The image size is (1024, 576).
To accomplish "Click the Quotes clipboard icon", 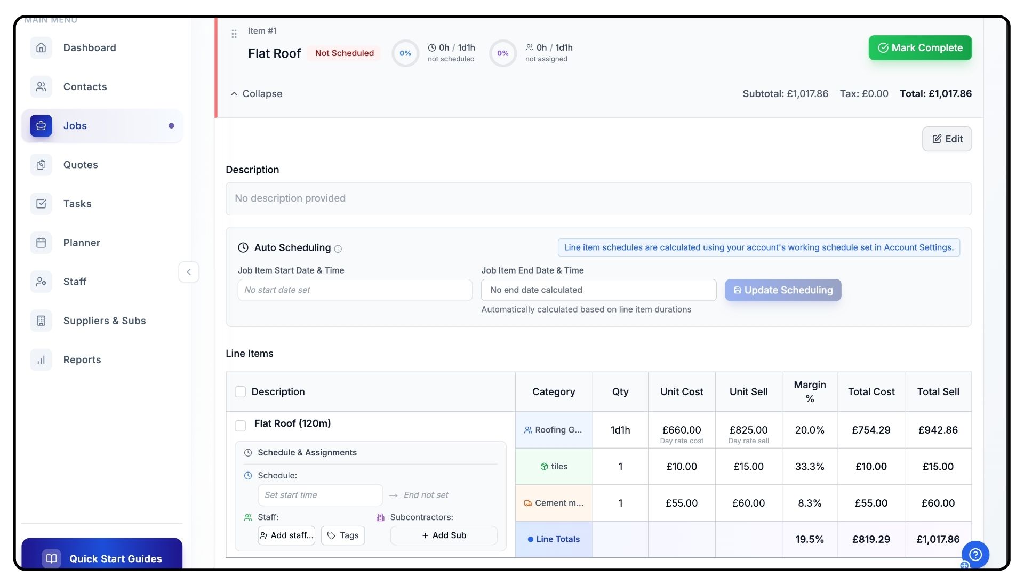I will coord(41,165).
